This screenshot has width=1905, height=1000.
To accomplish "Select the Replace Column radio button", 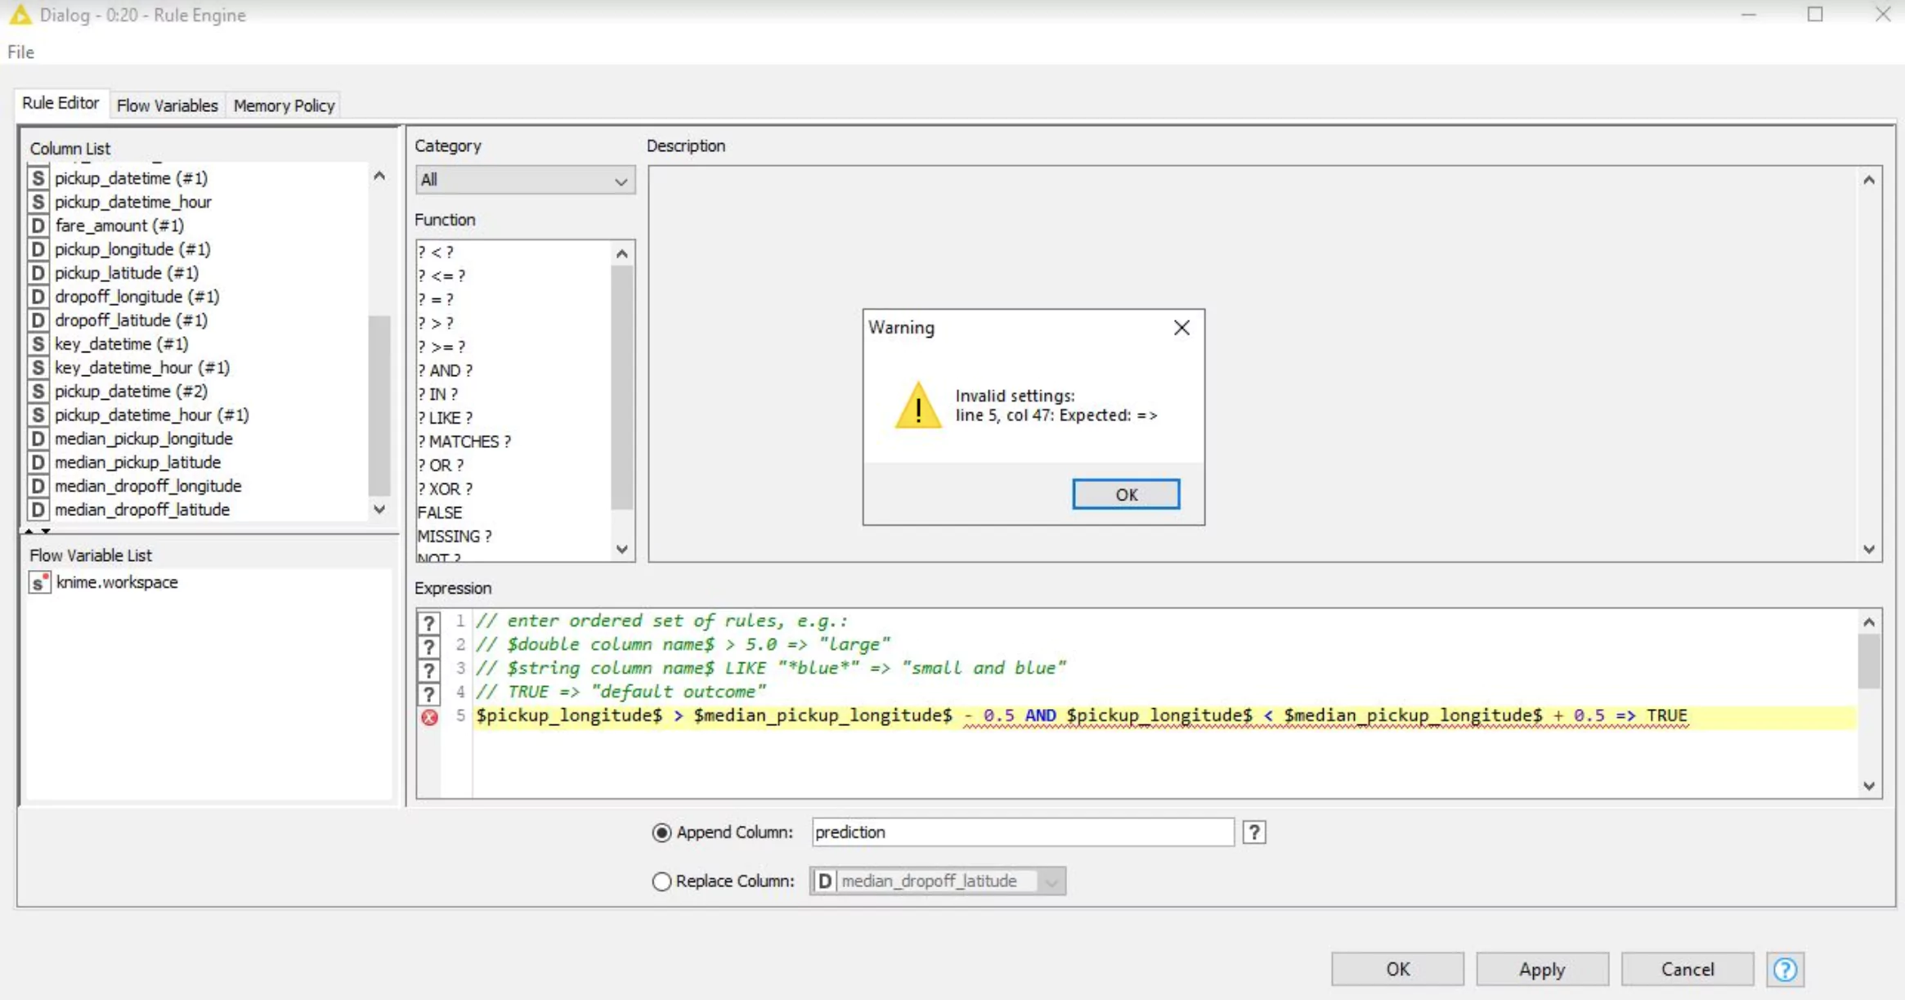I will [661, 881].
